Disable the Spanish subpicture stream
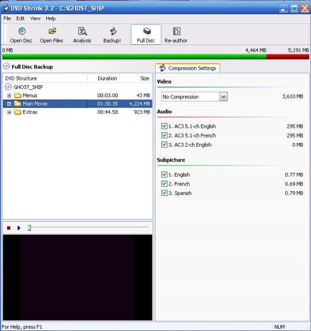The width and height of the screenshot is (311, 331). (164, 193)
